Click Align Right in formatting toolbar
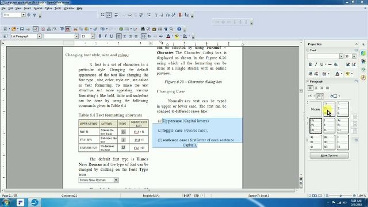Viewport: 368px width, 207px height. [131, 36]
